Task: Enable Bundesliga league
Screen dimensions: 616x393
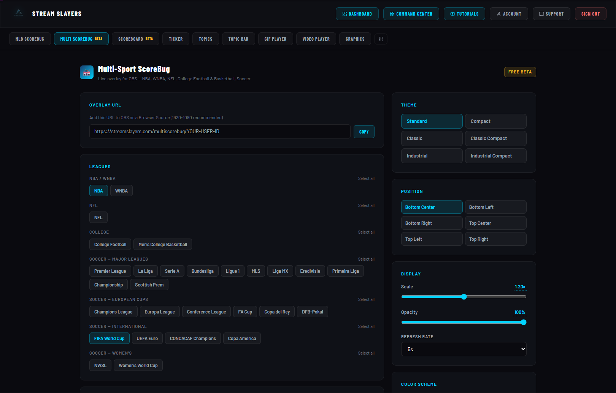Action: click(203, 271)
